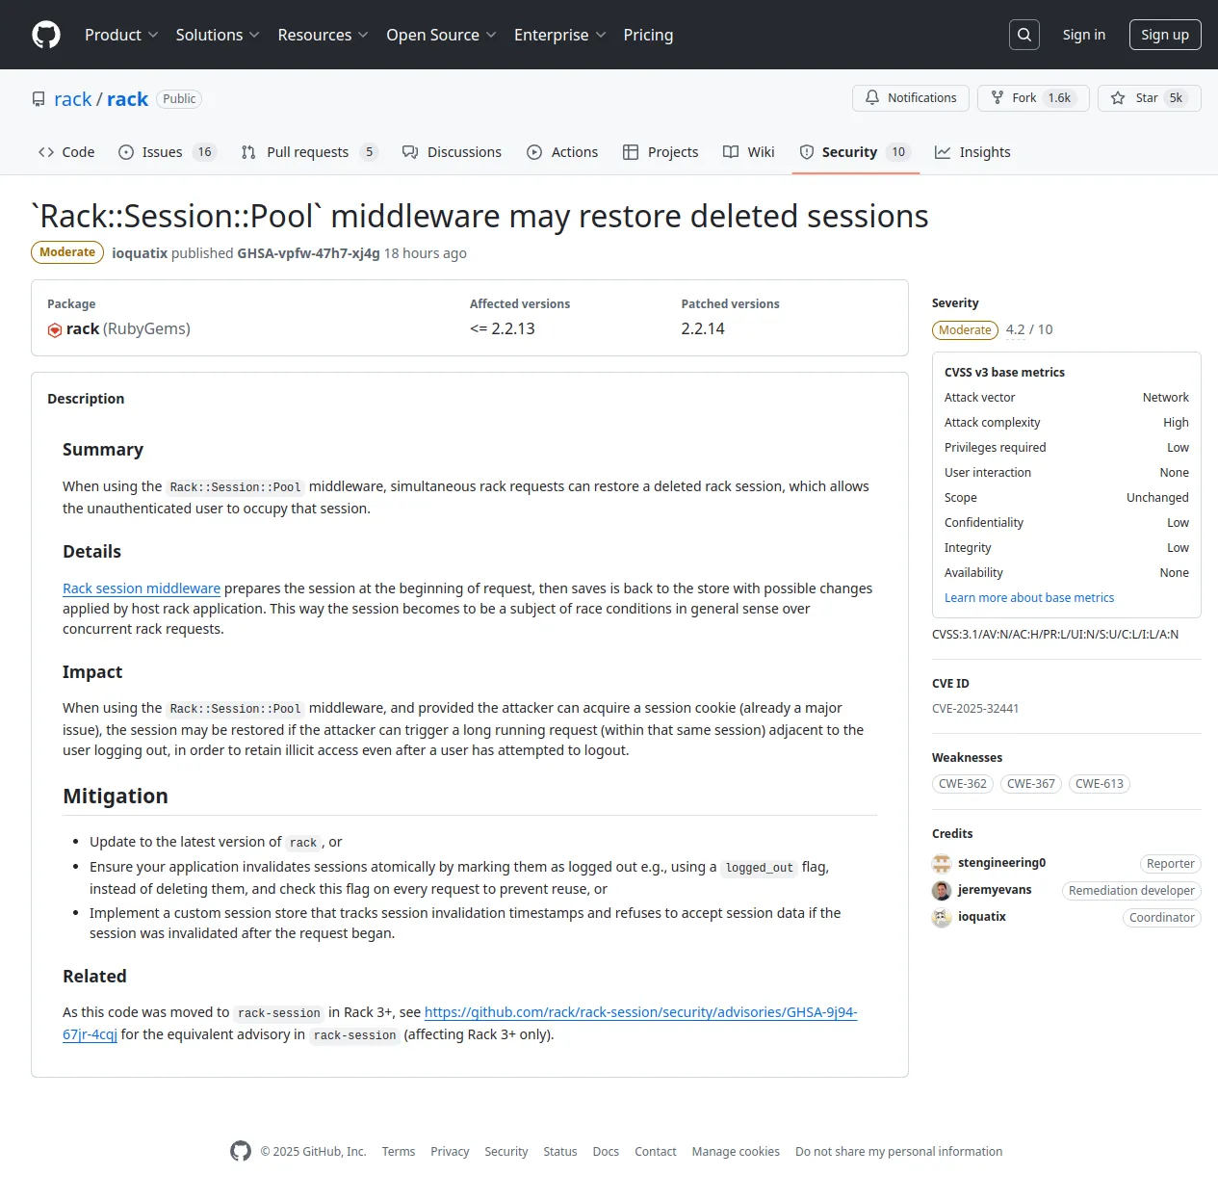Click the Star icon
The width and height of the screenshot is (1218, 1202).
(x=1118, y=98)
